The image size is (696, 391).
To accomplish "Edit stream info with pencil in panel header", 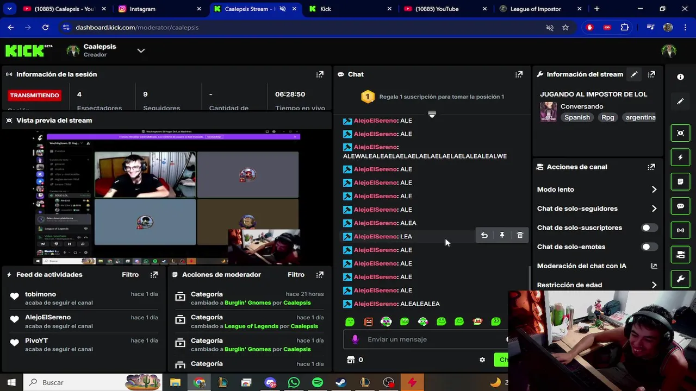I will point(634,74).
